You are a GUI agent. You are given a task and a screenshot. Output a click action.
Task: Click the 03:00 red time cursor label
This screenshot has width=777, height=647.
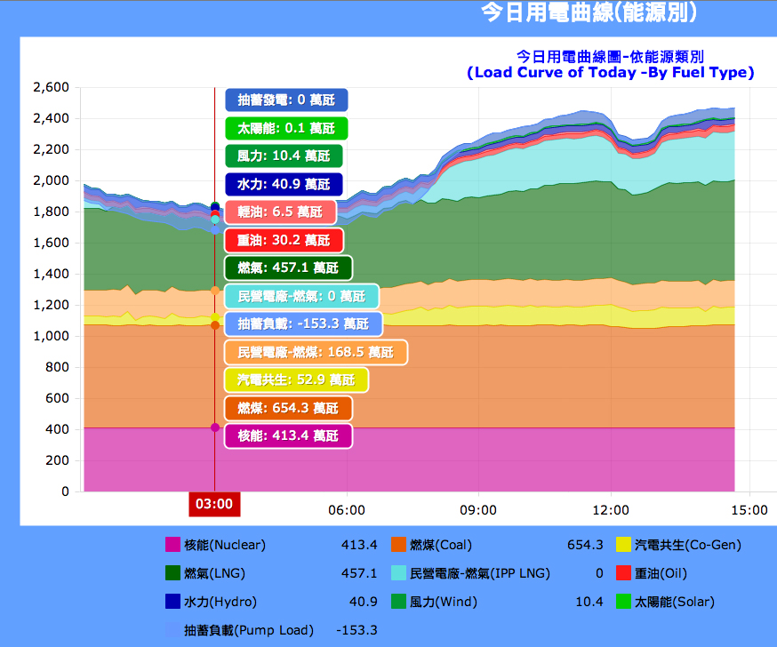pos(214,504)
